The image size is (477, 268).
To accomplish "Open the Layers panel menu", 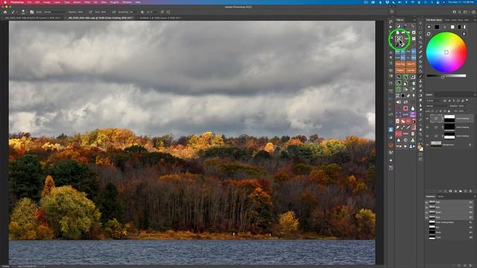I will pos(475,95).
